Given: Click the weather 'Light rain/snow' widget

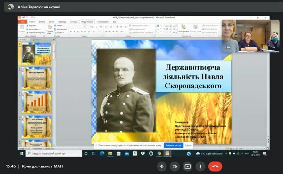Looking at the screenshot, I should [209, 154].
